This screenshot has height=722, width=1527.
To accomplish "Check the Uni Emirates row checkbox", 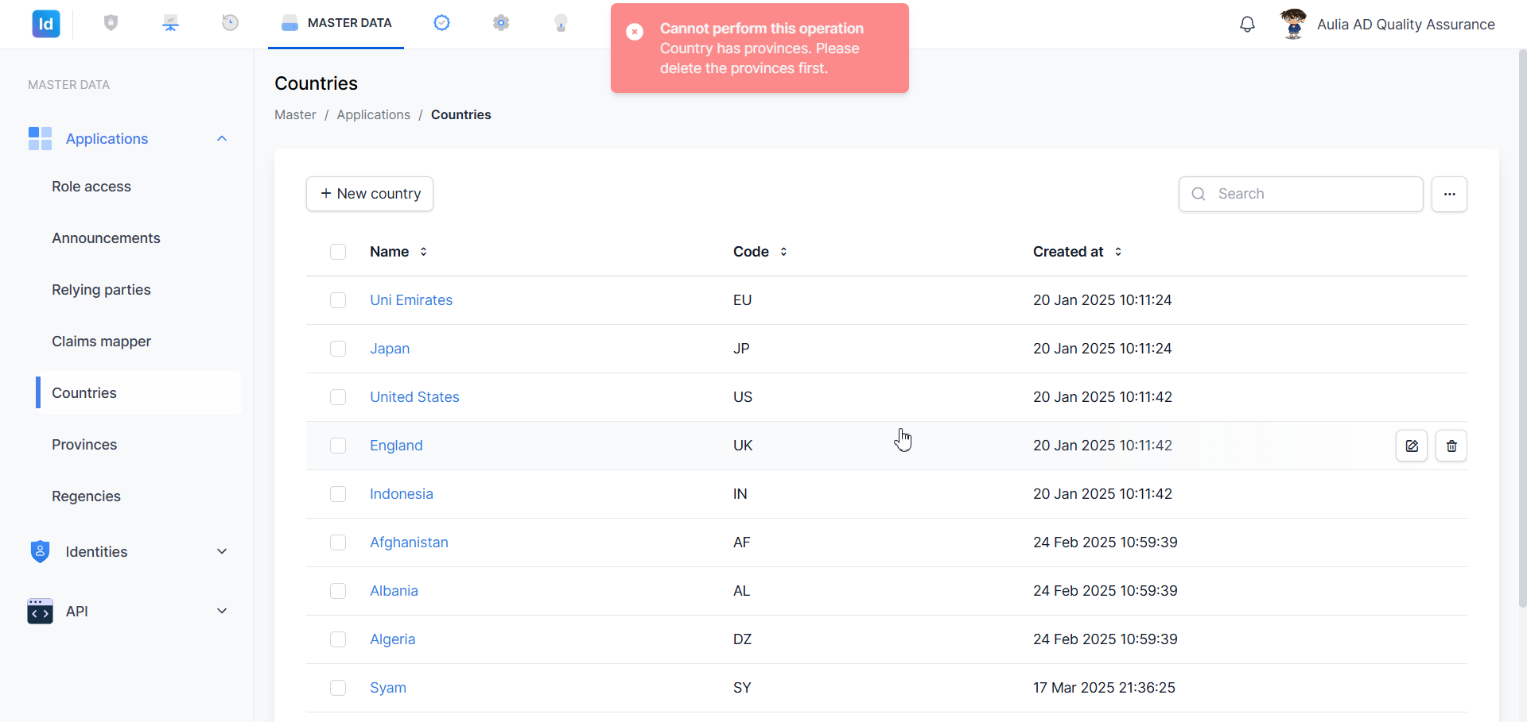I will (x=338, y=300).
